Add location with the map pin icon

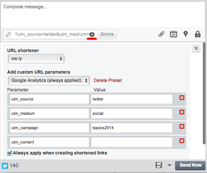point(185,34)
